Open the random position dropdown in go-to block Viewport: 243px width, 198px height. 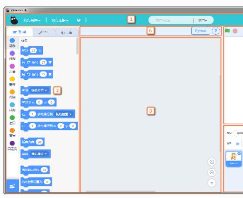point(39,90)
